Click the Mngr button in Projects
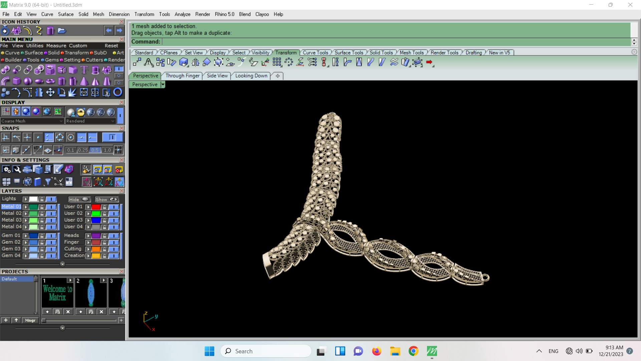The height and width of the screenshot is (361, 641). click(30, 320)
